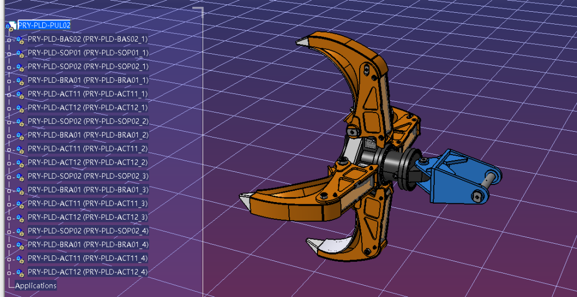
Task: Select PRY-PLD-ACT11 (PRY-PLD-ACT11_3) label
Action: click(x=88, y=203)
